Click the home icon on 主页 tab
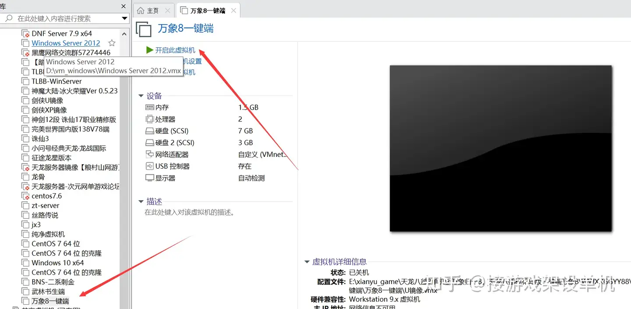631x309 pixels. pos(141,10)
